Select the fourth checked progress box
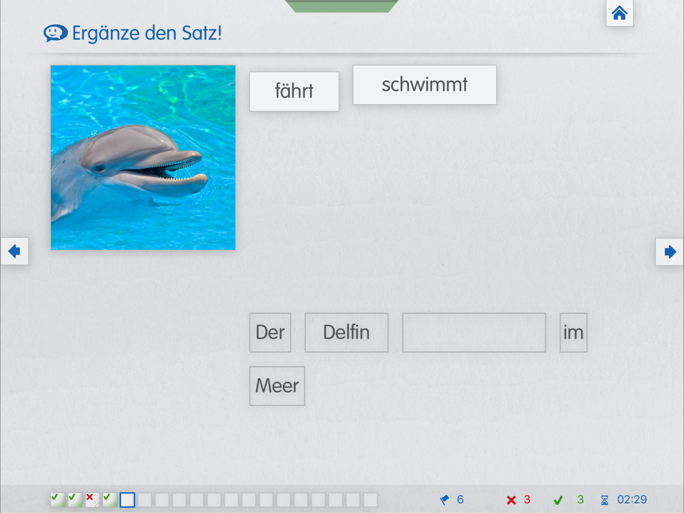Viewport: 684px width, 513px height. [110, 500]
